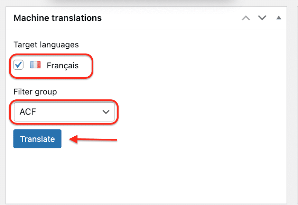The image size is (298, 205).
Task: Click the Machine translations header
Action: [x=57, y=18]
